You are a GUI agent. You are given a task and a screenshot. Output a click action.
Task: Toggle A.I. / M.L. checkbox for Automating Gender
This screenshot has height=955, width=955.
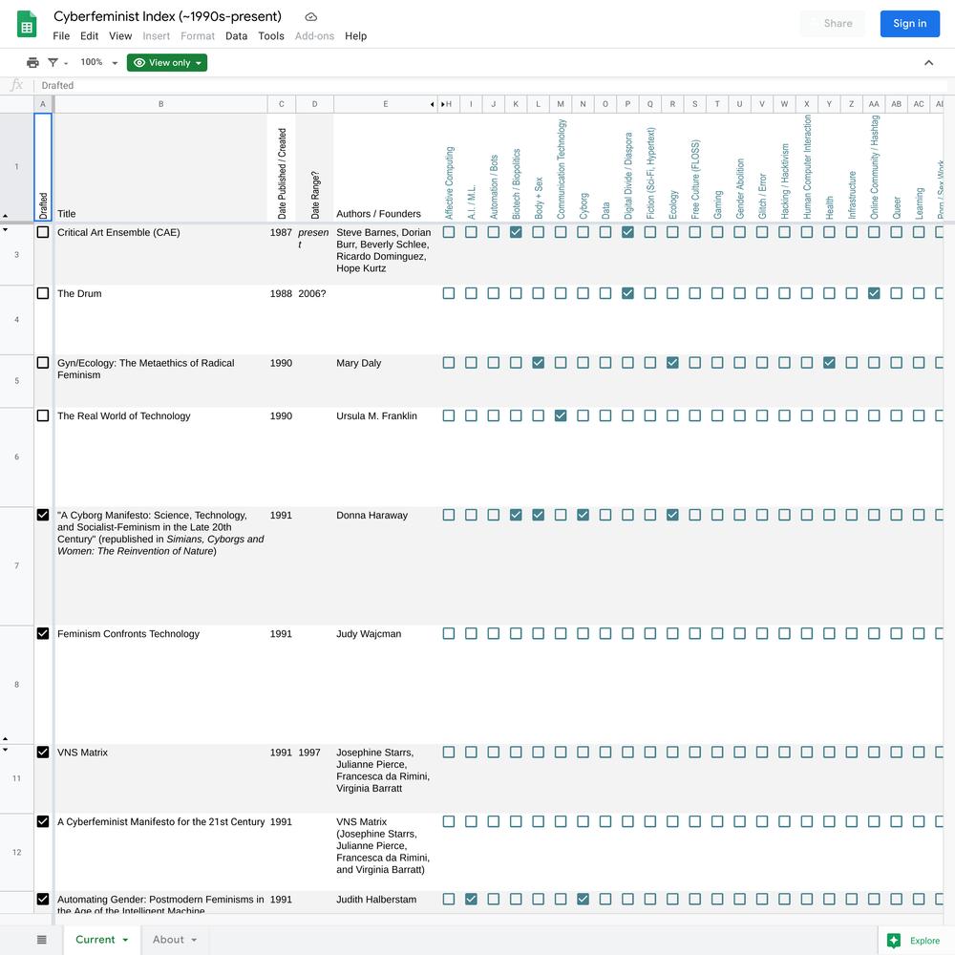tap(471, 899)
